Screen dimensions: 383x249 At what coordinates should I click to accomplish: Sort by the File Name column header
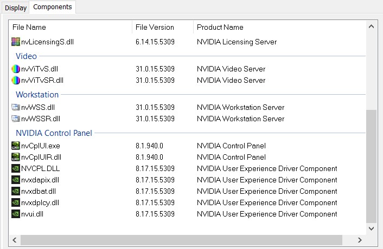pyautogui.click(x=71, y=27)
